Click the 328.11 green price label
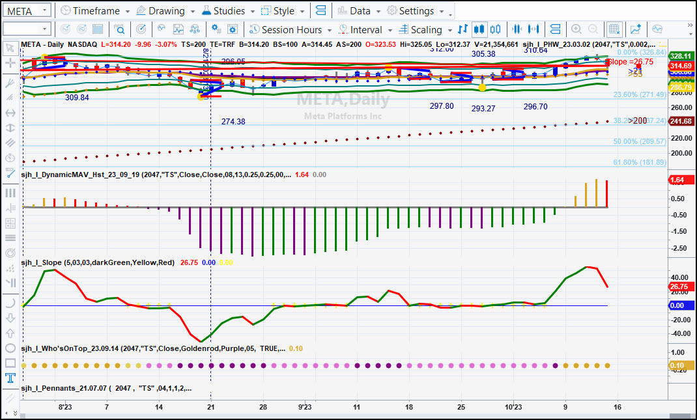The image size is (697, 420). 681,56
